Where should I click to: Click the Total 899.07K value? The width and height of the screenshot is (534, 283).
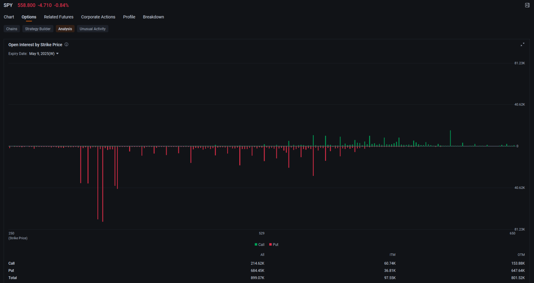[257, 278]
